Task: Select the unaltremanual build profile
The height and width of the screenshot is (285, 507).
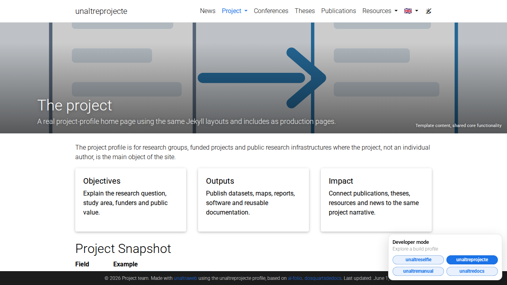Action: (418, 272)
